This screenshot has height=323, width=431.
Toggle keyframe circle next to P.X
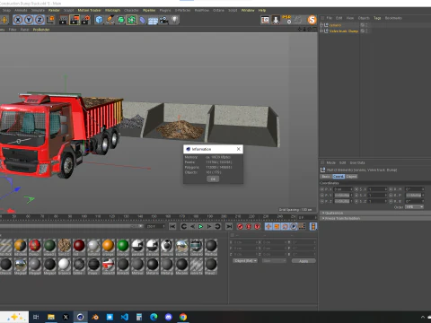tap(322, 189)
